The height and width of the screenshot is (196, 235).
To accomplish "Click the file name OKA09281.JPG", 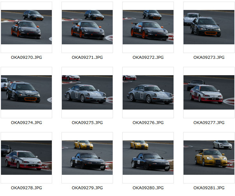I will [209, 188].
